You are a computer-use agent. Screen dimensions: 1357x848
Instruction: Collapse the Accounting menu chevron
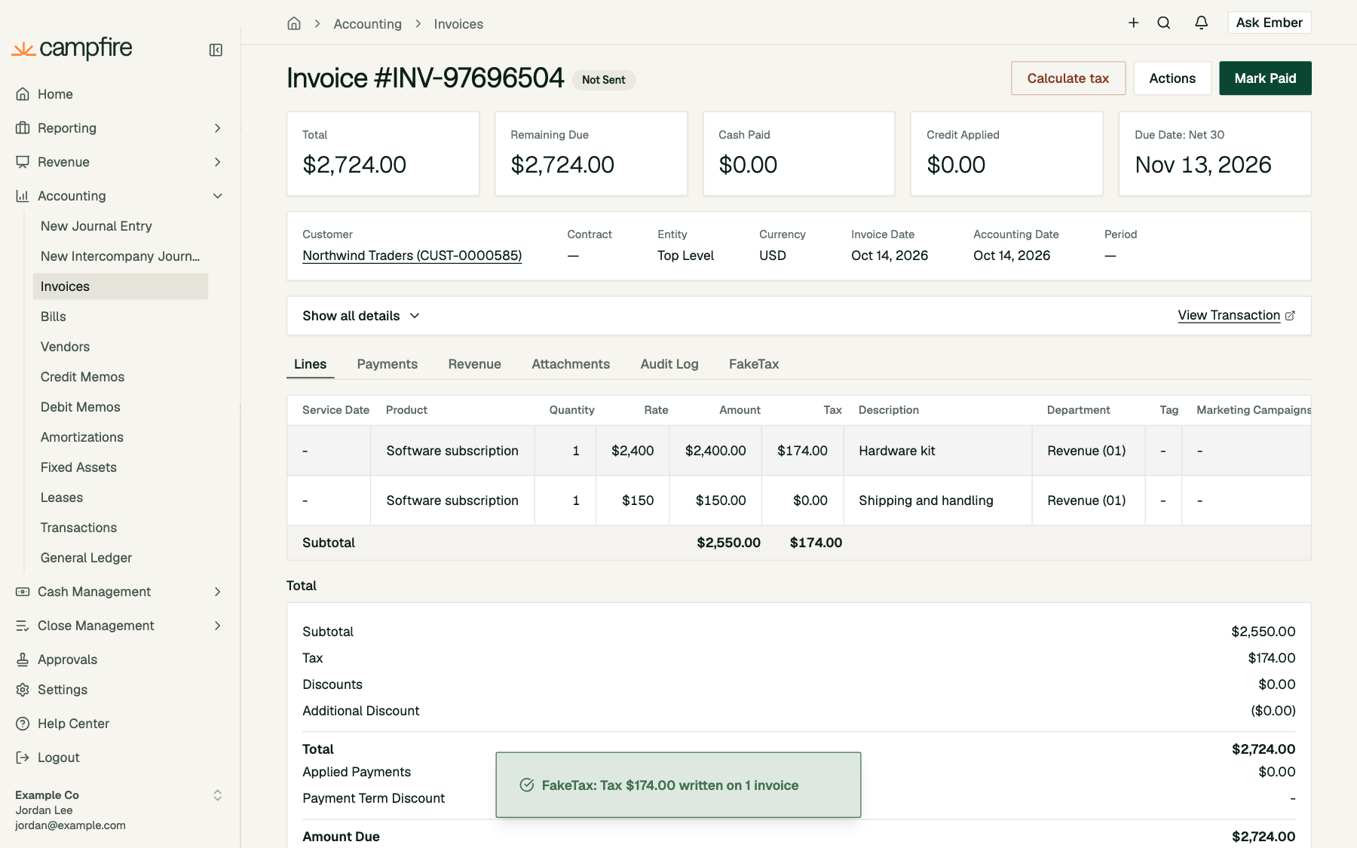pos(217,196)
